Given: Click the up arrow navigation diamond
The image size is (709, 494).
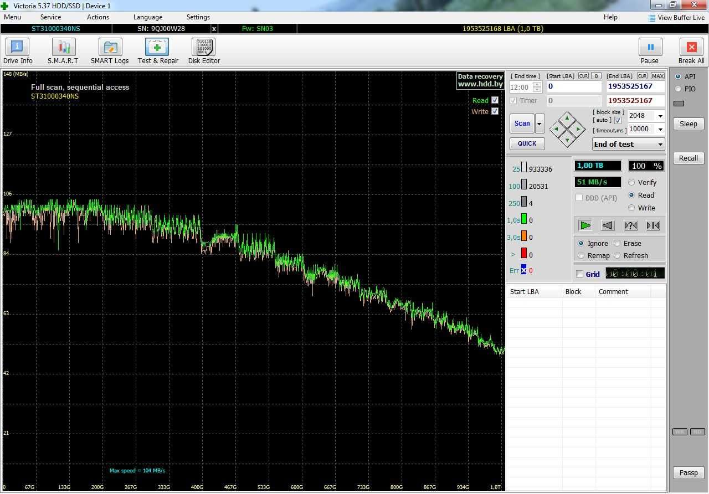Looking at the screenshot, I should tap(567, 118).
